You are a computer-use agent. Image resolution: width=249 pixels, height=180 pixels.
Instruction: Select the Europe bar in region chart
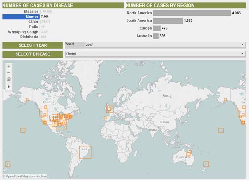[x=157, y=28]
